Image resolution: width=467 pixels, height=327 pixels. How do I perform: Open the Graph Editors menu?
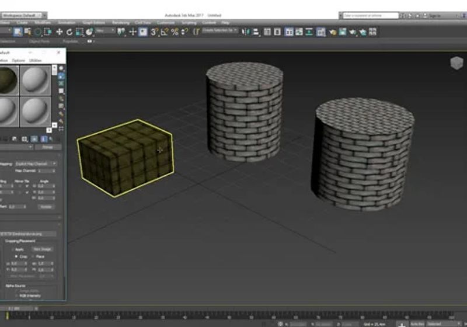point(93,23)
